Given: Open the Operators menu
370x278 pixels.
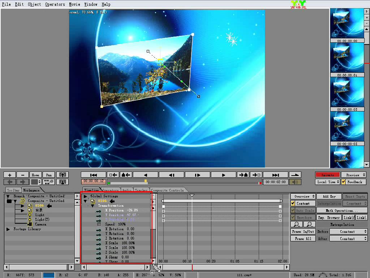Looking at the screenshot, I should [x=55, y=4].
